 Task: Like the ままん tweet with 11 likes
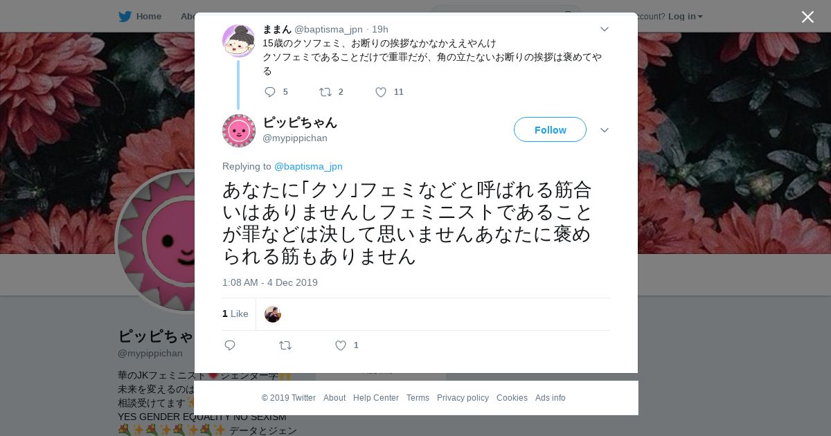click(x=381, y=92)
